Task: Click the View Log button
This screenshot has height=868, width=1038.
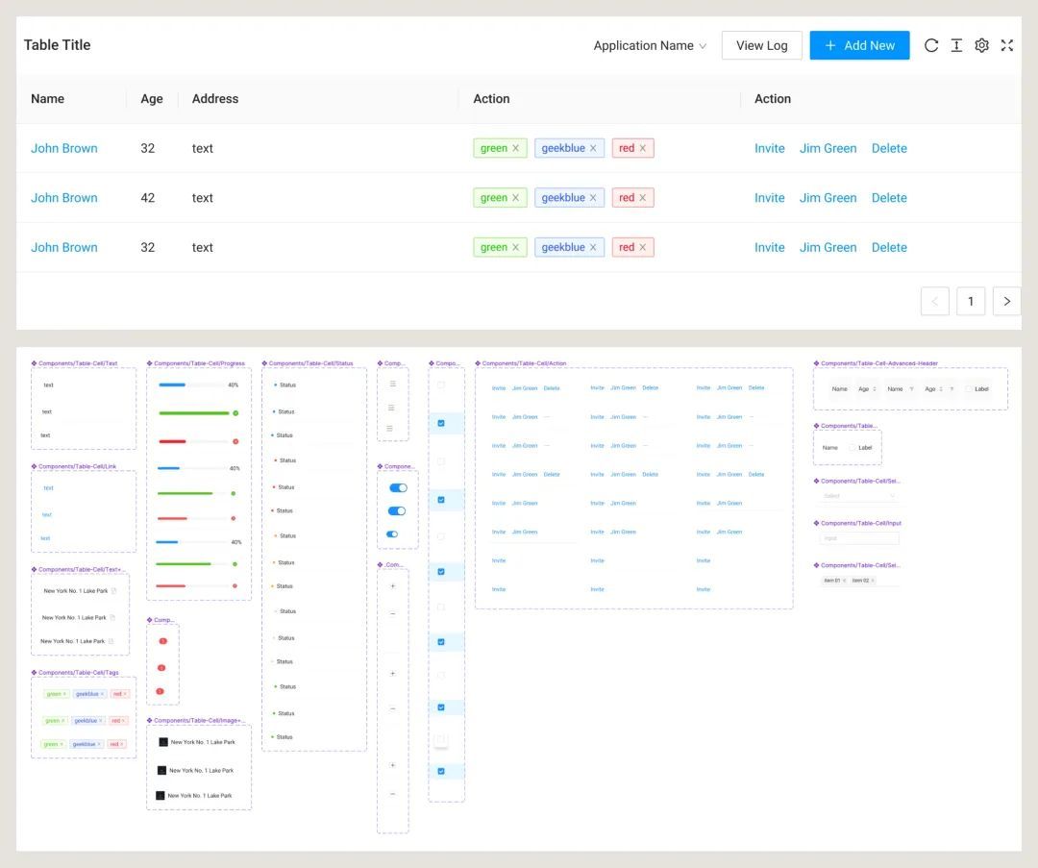Action: (x=762, y=45)
